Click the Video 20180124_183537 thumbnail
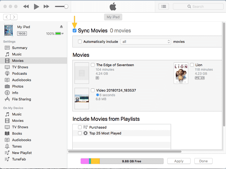226x169 pixels. point(82,99)
